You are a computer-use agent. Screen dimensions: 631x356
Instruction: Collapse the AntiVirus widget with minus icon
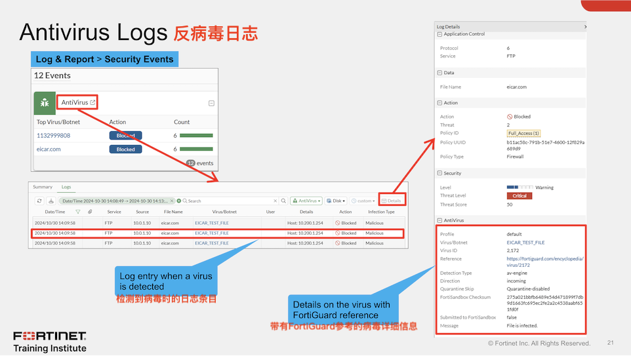pos(211,104)
